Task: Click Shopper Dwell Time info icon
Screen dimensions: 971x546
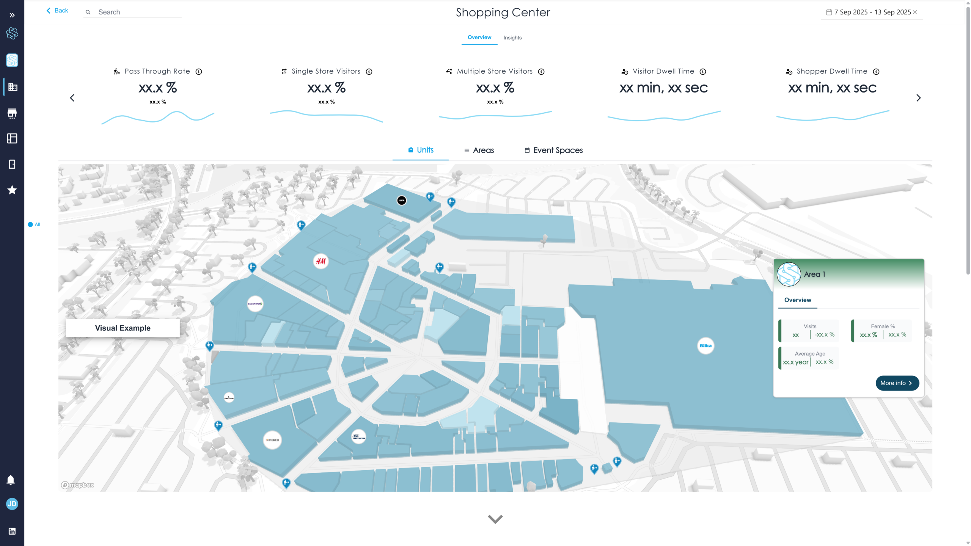Action: 876,72
